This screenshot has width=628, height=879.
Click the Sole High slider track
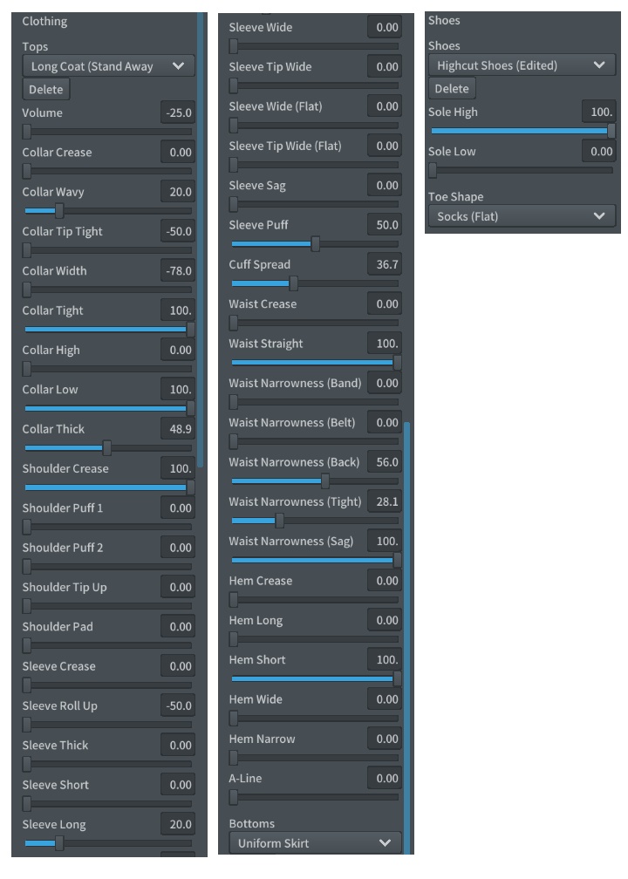pos(522,130)
